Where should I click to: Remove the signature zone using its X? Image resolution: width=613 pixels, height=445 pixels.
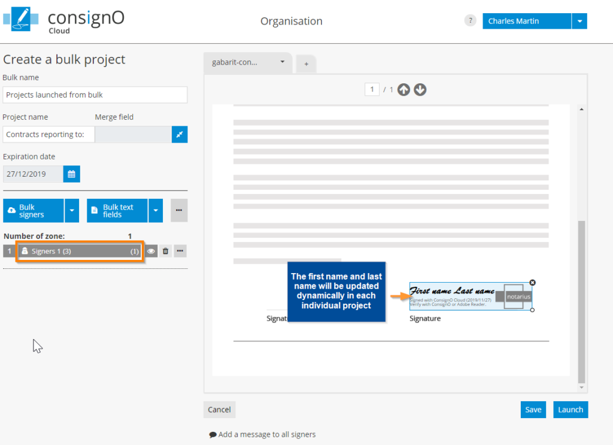tap(533, 283)
